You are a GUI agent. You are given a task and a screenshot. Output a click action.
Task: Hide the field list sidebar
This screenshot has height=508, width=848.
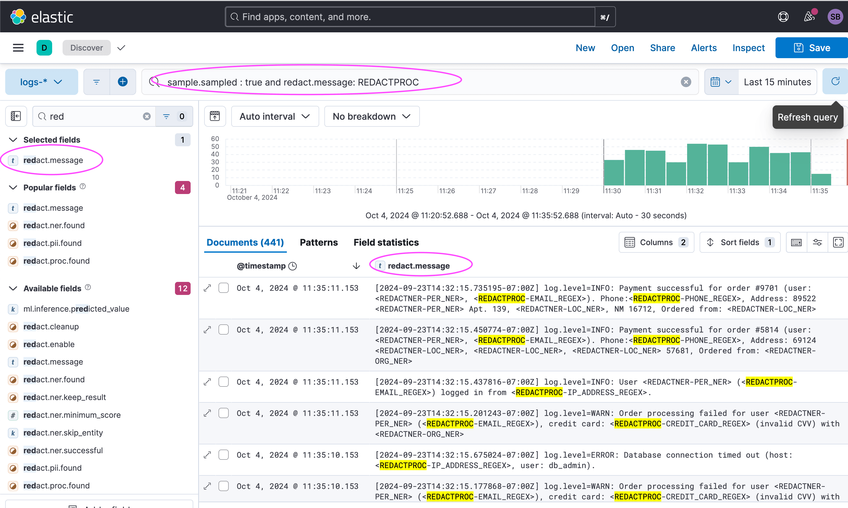[16, 116]
